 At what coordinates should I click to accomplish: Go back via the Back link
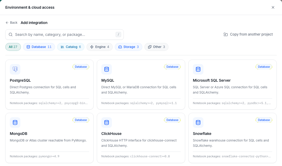pos(12,23)
